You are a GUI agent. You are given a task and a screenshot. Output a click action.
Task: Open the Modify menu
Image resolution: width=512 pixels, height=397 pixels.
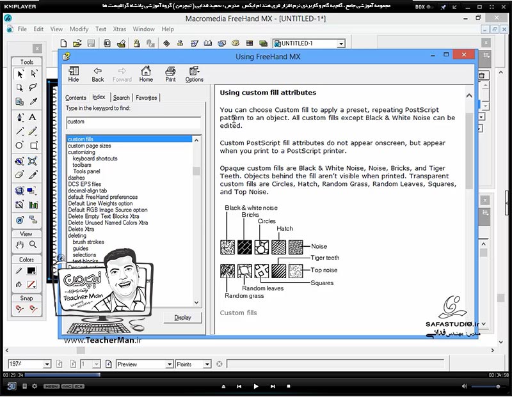pyautogui.click(x=79, y=29)
